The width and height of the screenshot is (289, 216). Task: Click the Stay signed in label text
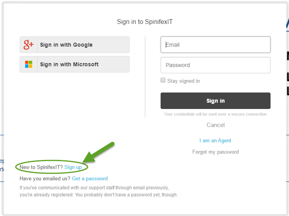(x=183, y=81)
